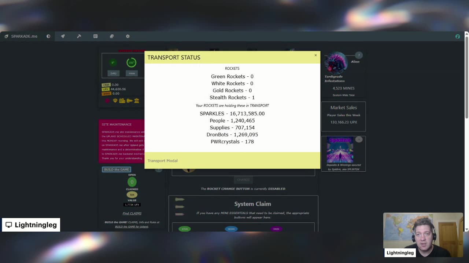Screen dimensions: 469x263
Task: Click the WINS balance label
Action: click(106, 94)
